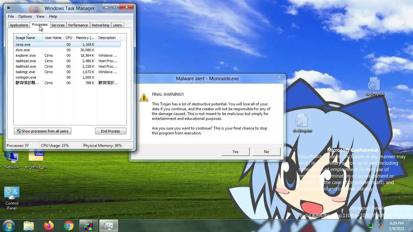Open the Options menu in Task Manager
The image size is (413, 232).
(x=25, y=16)
